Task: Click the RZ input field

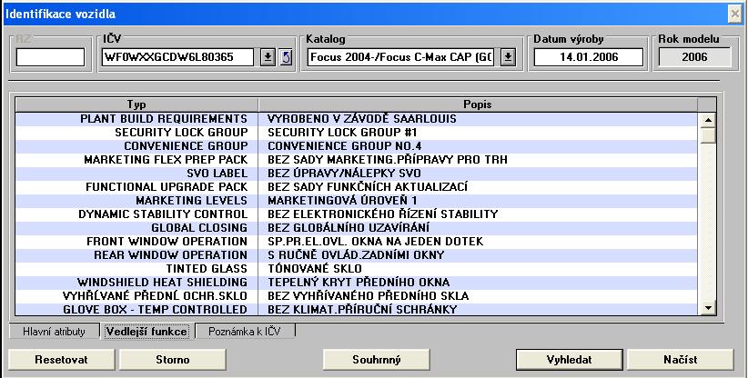Action: [x=50, y=57]
